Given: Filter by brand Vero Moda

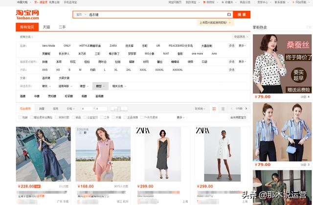Looking at the screenshot, I should [48, 45].
